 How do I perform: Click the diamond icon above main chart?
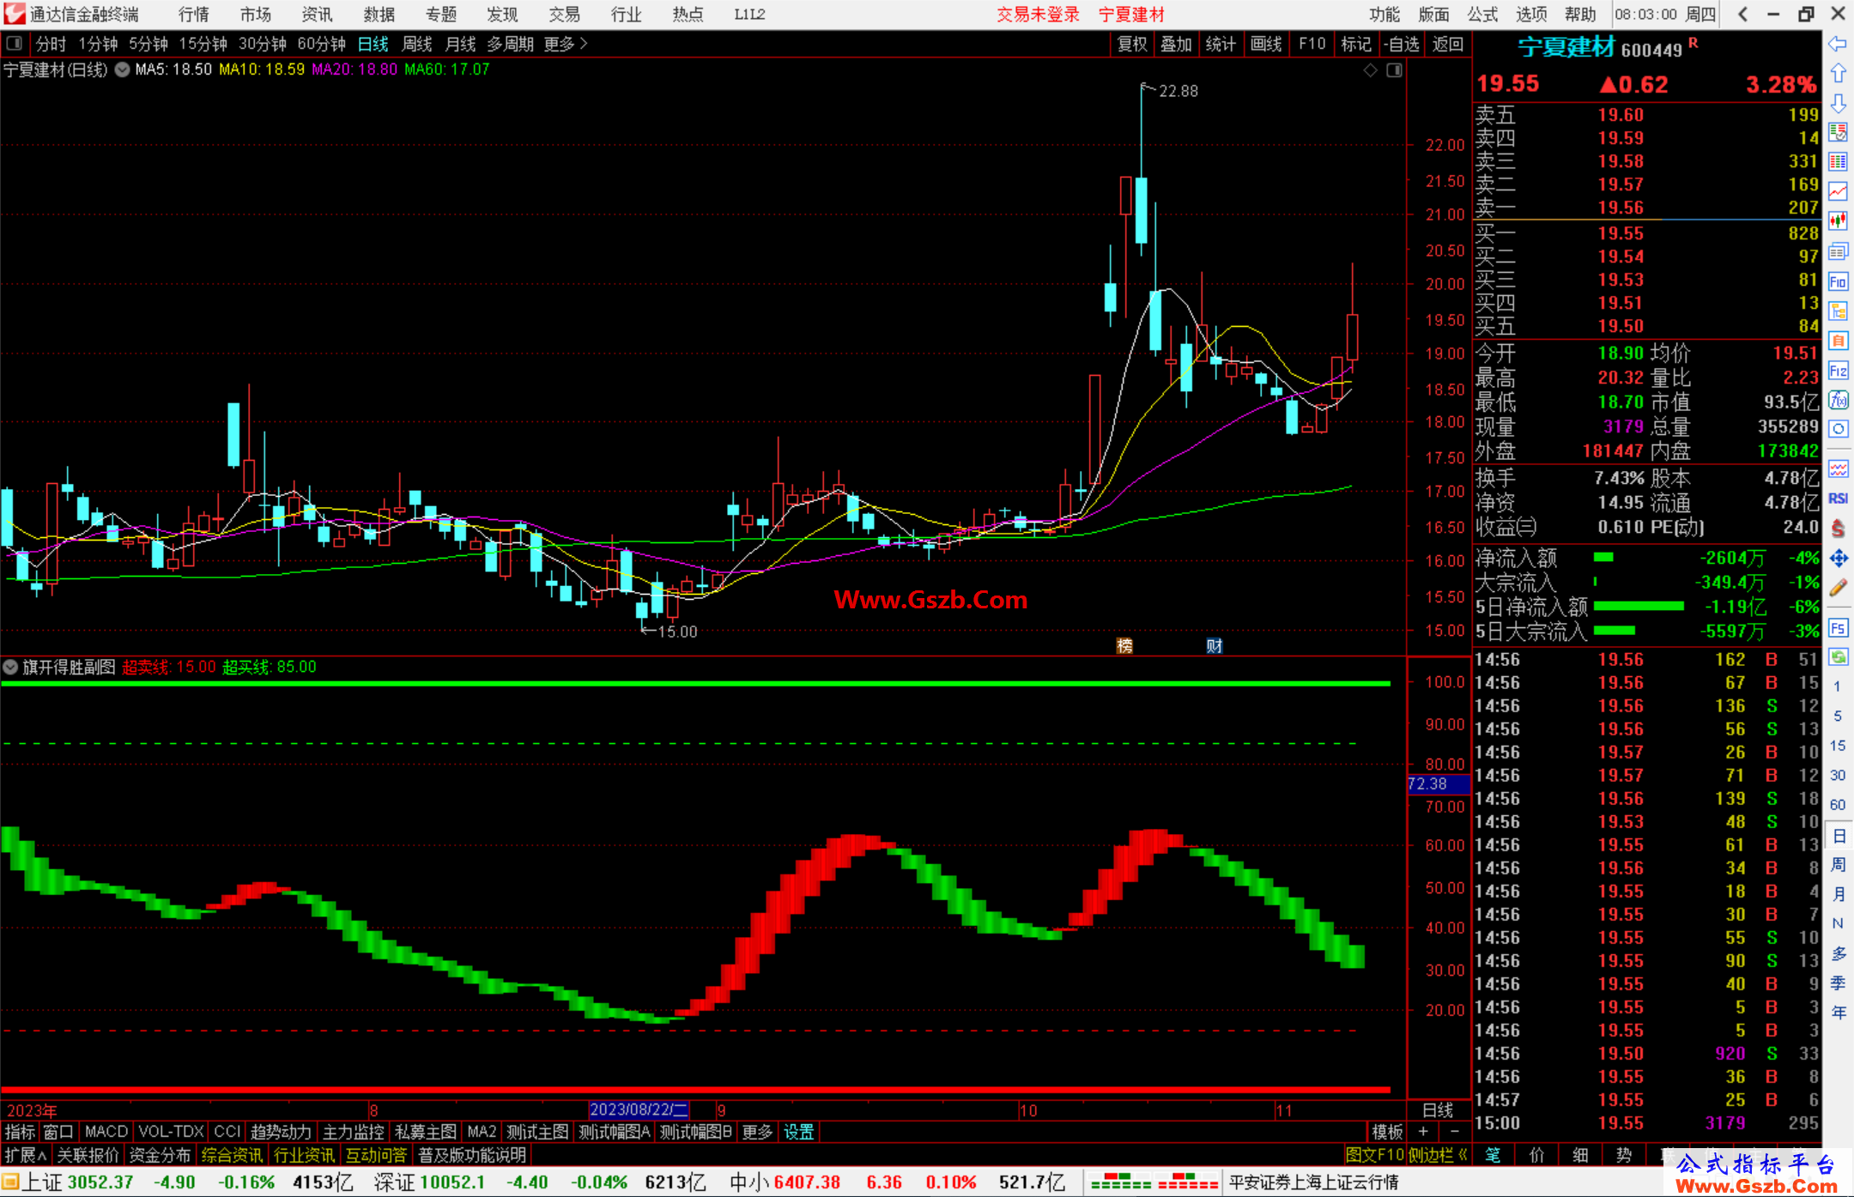coord(1371,70)
